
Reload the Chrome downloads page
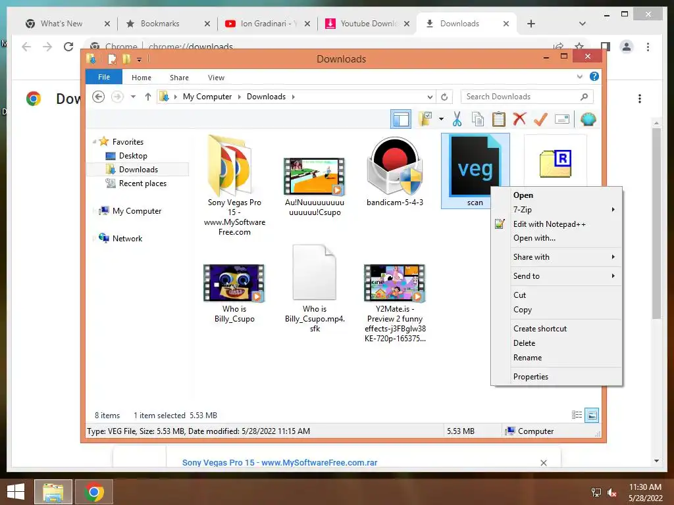tap(68, 47)
